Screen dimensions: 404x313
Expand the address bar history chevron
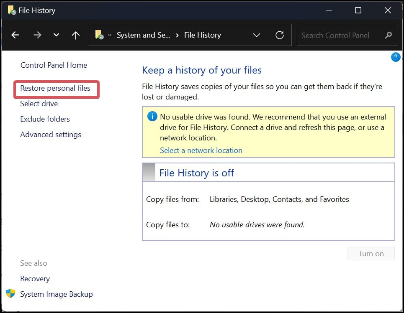tap(257, 35)
